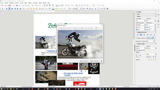Click the taskbar search icon

click(4, 89)
